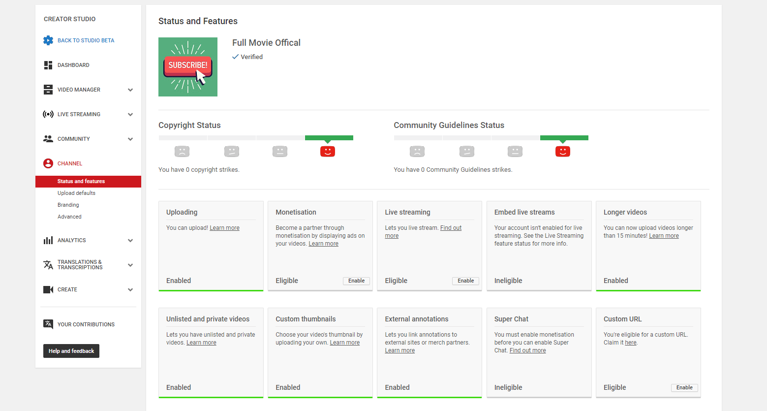The height and width of the screenshot is (411, 767).
Task: Expand the Video Manager section
Action: tap(130, 90)
